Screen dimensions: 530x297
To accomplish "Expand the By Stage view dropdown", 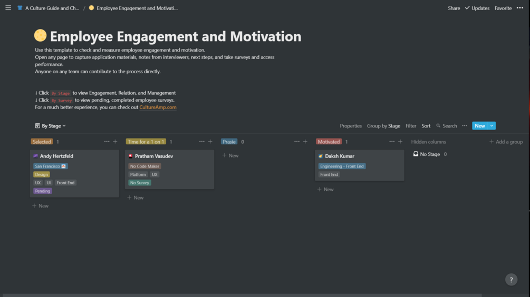I will 51,126.
